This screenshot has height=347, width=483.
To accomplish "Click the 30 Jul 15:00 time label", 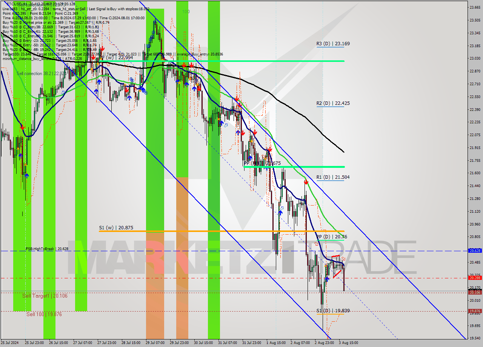I will (x=203, y=343).
